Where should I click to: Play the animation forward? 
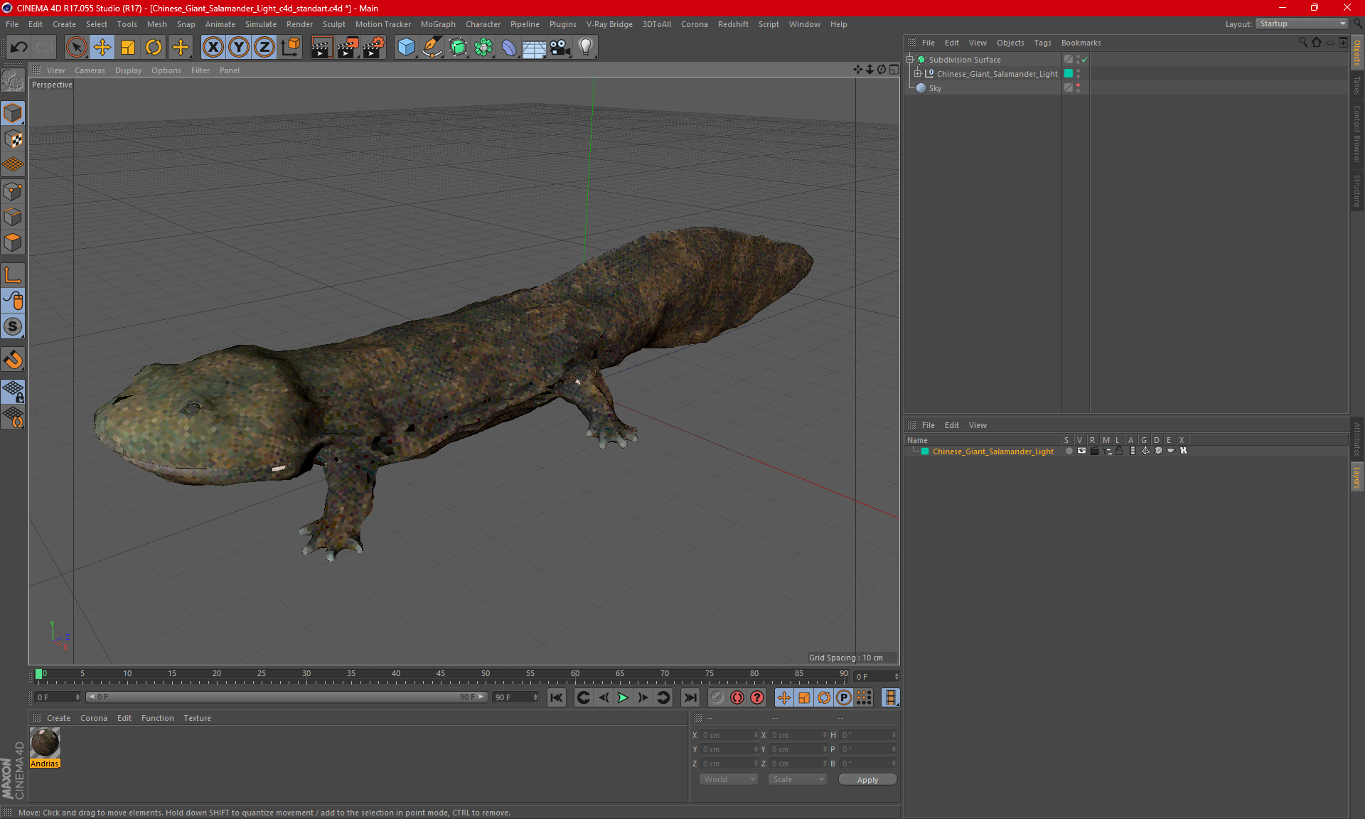point(623,697)
